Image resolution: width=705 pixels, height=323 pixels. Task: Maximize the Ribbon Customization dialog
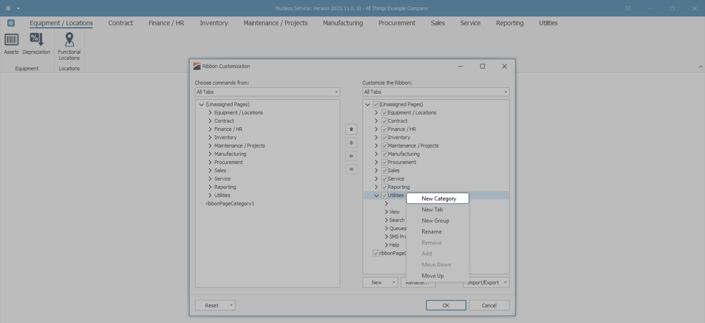pyautogui.click(x=482, y=66)
